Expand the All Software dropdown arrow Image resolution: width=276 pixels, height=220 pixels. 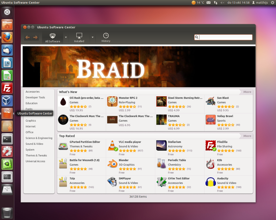coord(66,37)
